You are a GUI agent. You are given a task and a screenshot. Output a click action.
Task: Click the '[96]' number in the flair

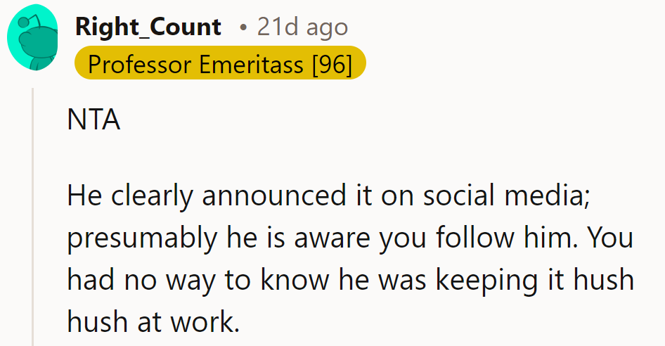coord(331,63)
